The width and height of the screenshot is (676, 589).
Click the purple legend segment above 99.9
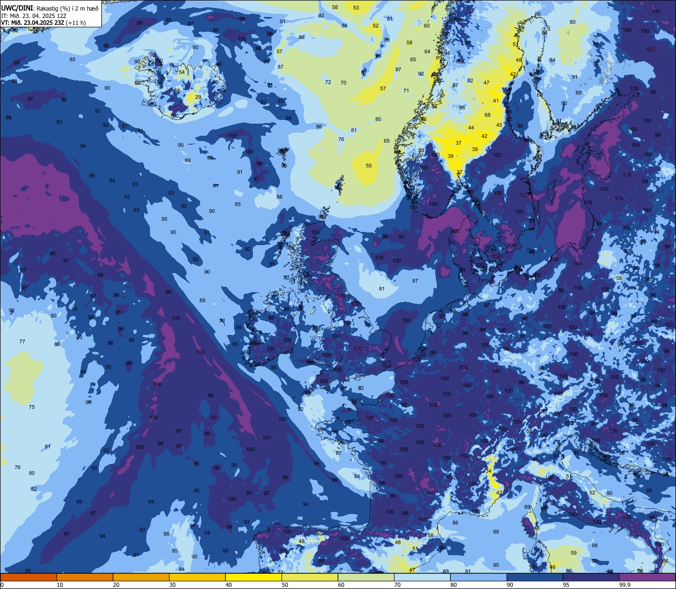click(647, 577)
